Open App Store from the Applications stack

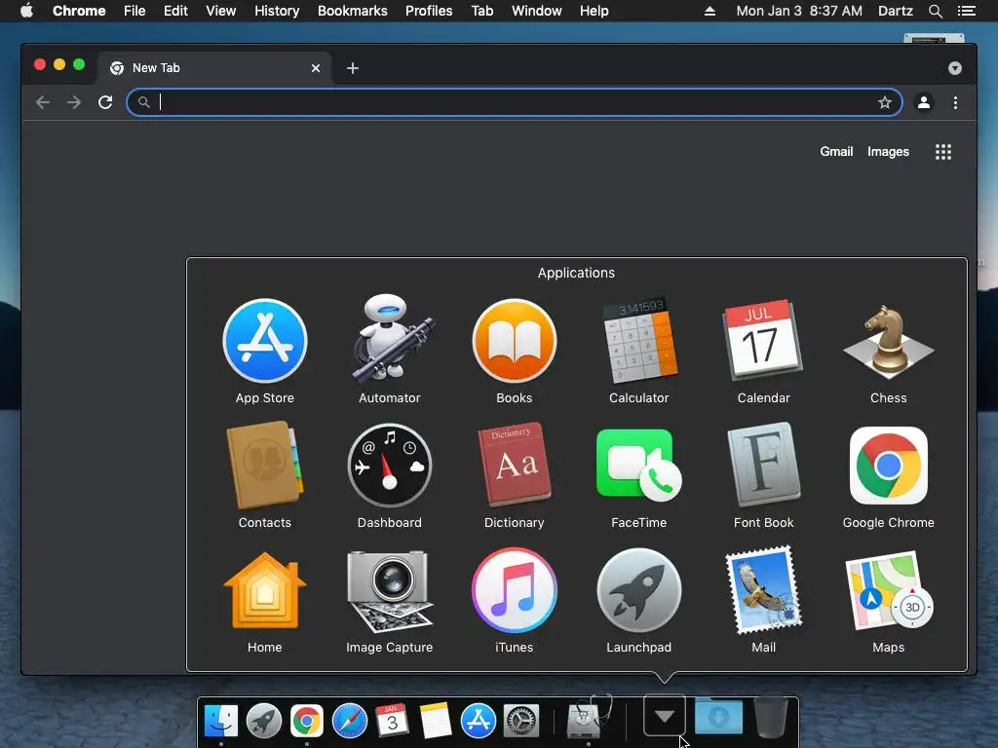(x=265, y=341)
